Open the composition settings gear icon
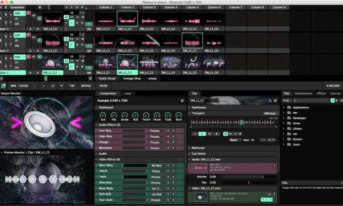The width and height of the screenshot is (343, 206). 182,101
